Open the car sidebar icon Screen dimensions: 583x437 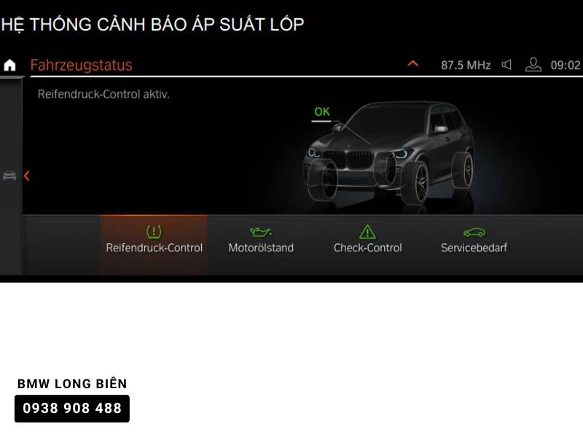click(9, 176)
